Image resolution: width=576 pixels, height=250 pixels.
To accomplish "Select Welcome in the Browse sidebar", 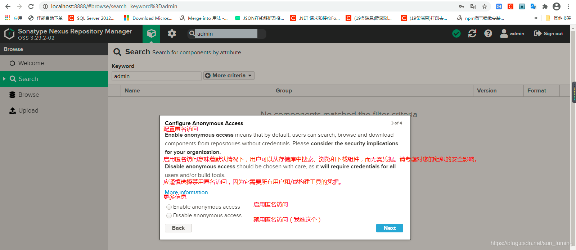I will (x=54, y=63).
